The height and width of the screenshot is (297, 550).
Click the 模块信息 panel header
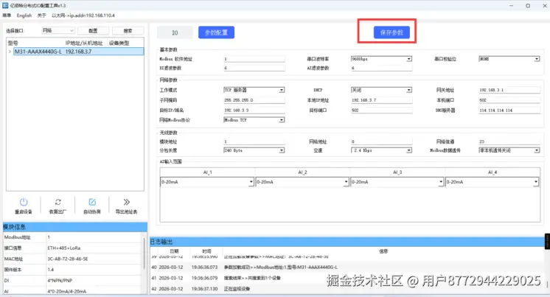click(x=75, y=227)
